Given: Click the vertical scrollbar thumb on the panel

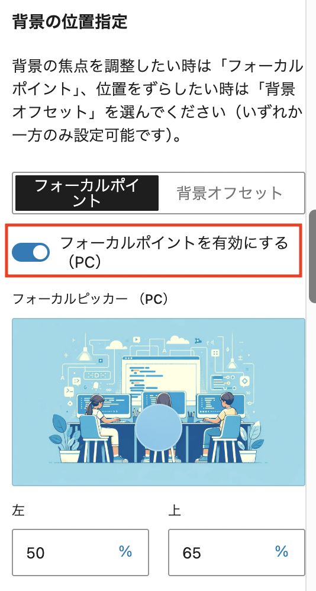Looking at the screenshot, I should (x=312, y=256).
